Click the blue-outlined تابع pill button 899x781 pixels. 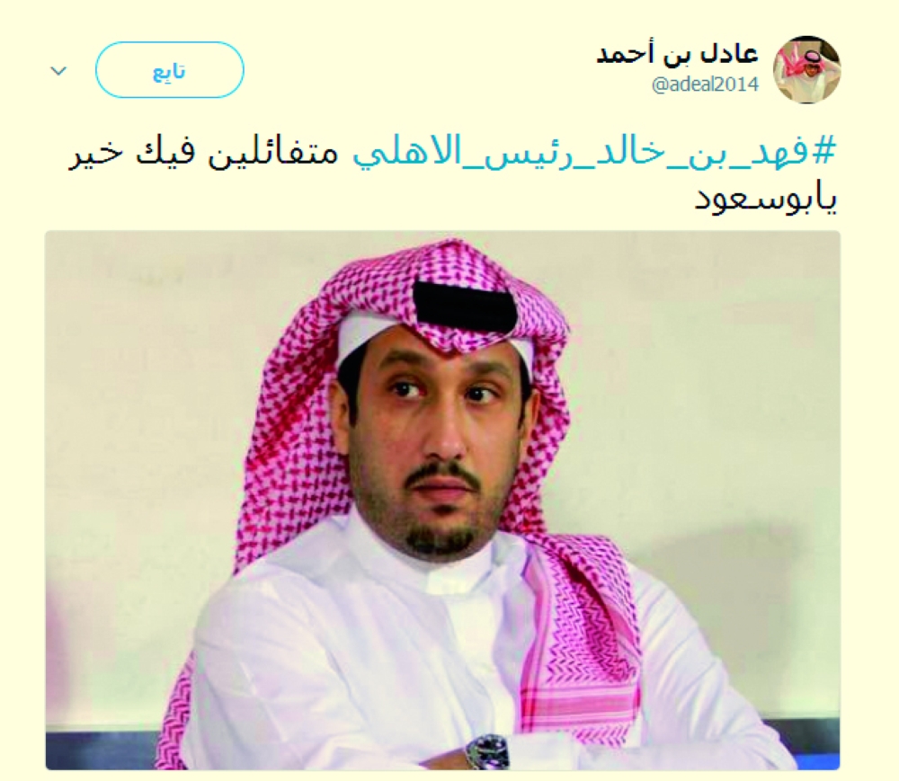click(169, 70)
